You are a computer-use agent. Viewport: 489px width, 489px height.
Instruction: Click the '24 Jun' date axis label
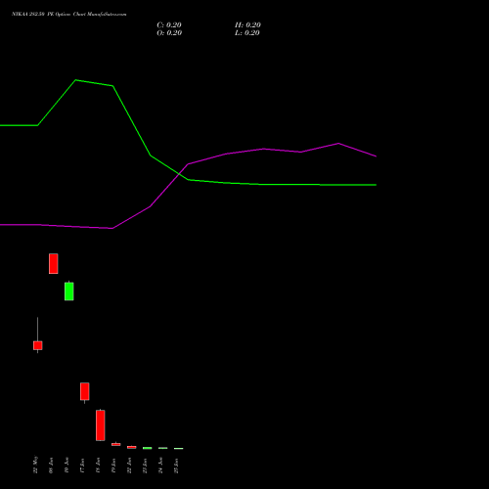tap(160, 465)
